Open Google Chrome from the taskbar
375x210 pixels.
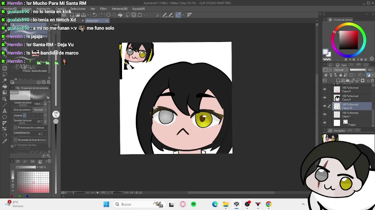[269, 204]
